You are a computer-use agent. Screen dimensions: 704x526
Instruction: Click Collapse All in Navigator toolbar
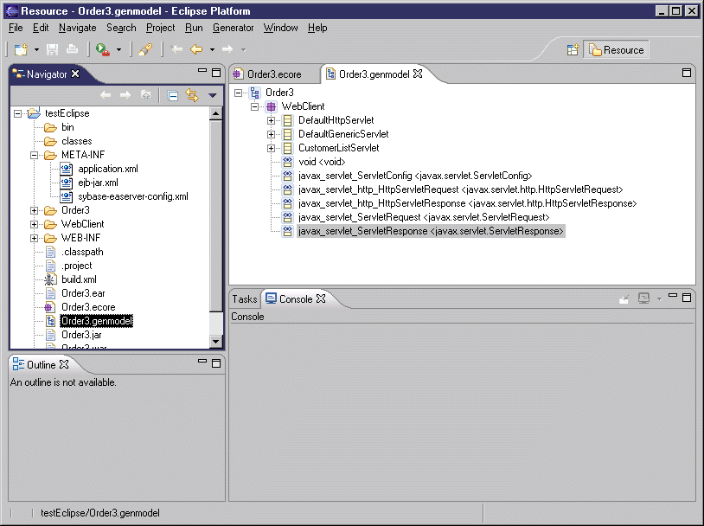coord(173,95)
